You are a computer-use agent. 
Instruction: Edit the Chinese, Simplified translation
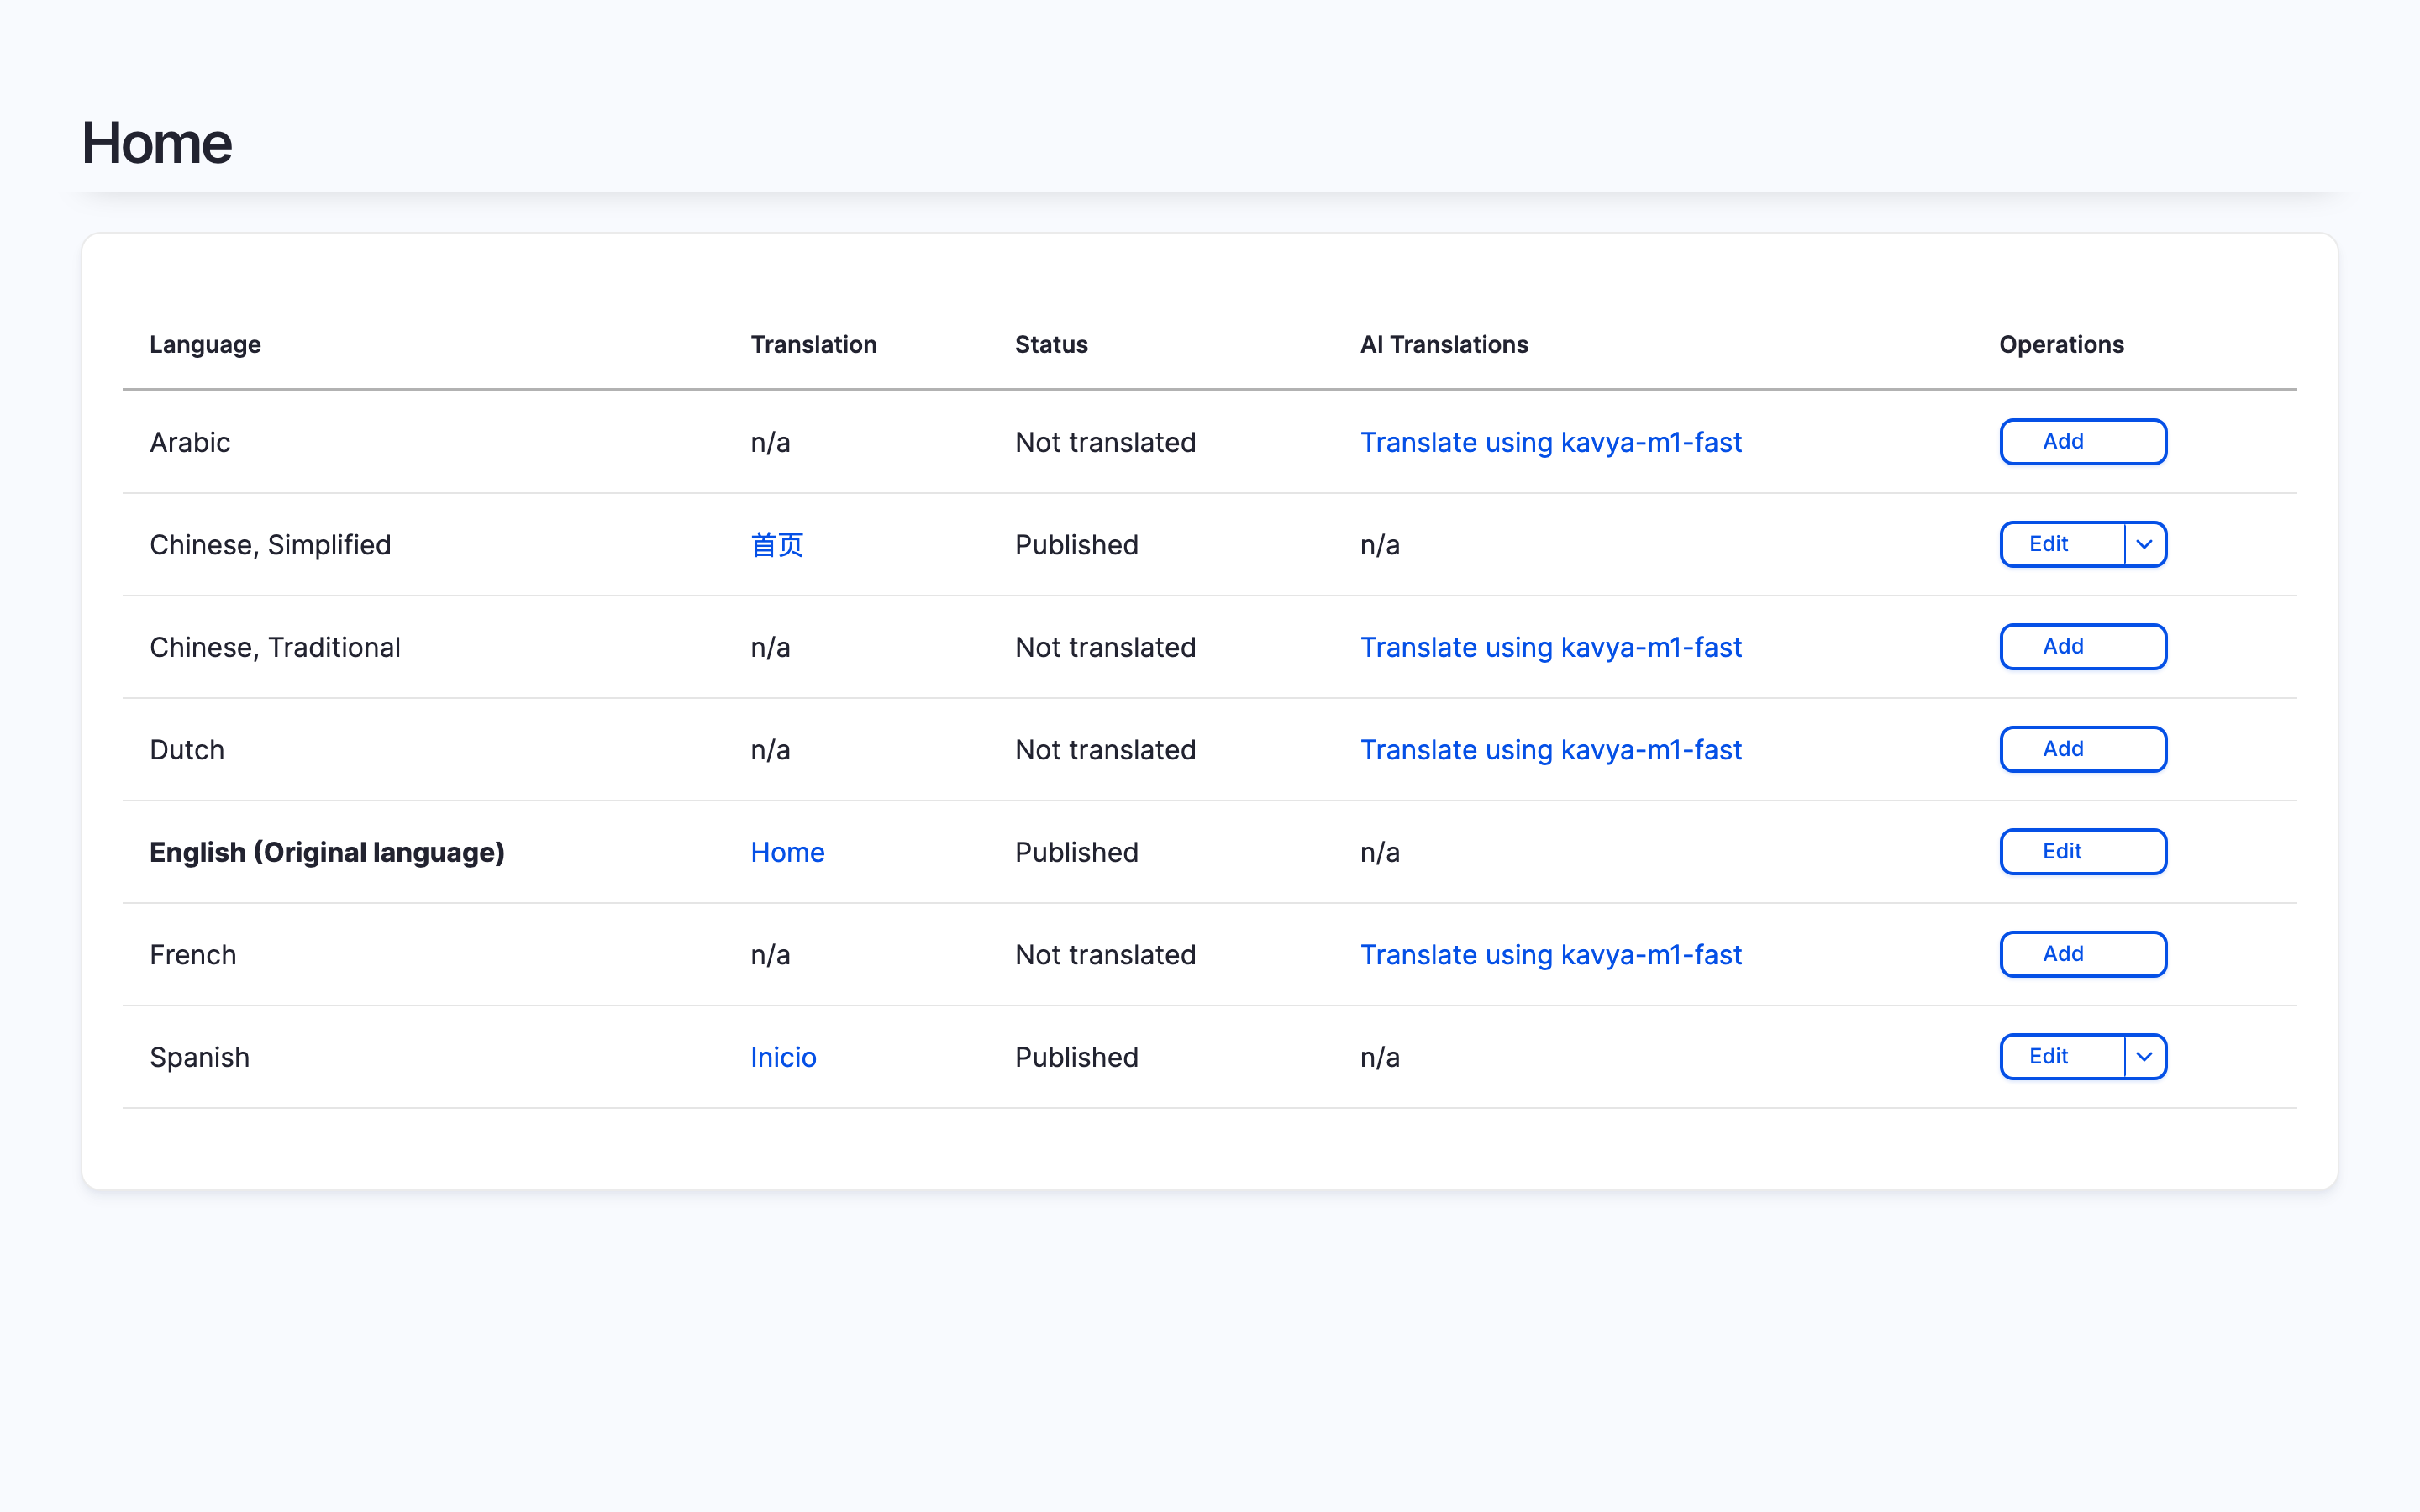point(2061,544)
